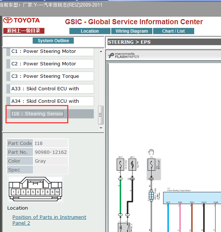
Task: Open Position of Parts in Instrument Panel 2 link
Action: click(x=49, y=220)
